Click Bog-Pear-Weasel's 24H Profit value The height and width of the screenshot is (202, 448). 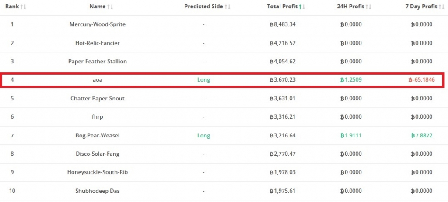point(350,136)
